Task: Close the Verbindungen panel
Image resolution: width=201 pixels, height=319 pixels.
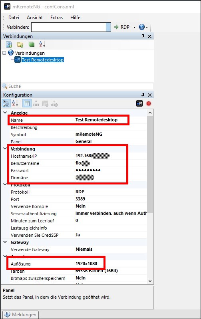Action: coord(149,36)
